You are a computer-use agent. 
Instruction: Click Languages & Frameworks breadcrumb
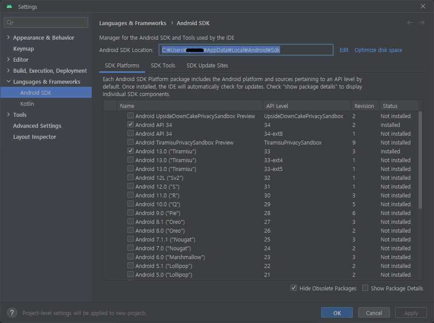[133, 23]
